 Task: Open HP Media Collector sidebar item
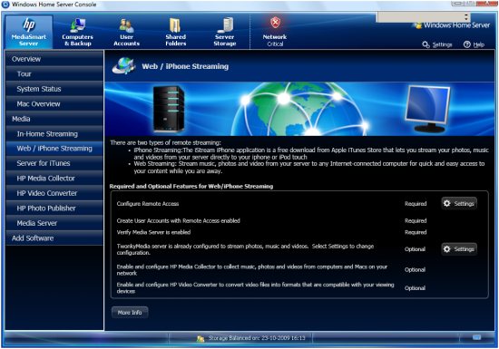pos(54,179)
